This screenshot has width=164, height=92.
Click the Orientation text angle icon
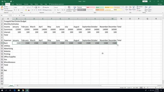[39, 7]
